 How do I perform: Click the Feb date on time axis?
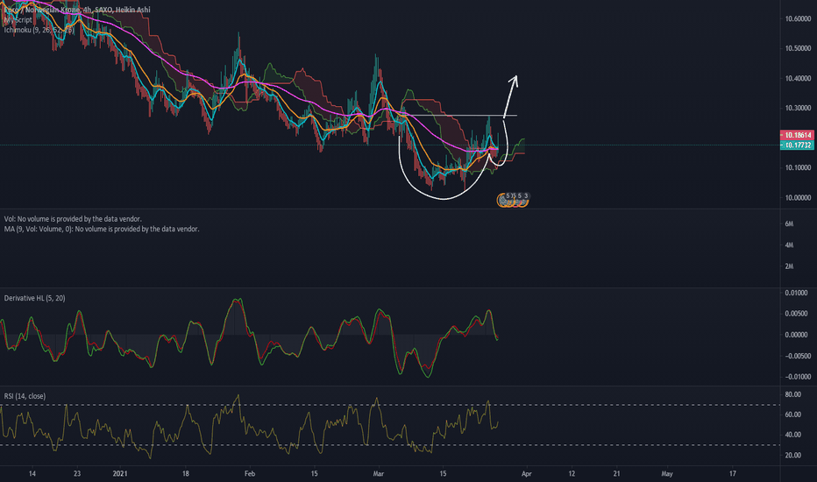pos(250,473)
